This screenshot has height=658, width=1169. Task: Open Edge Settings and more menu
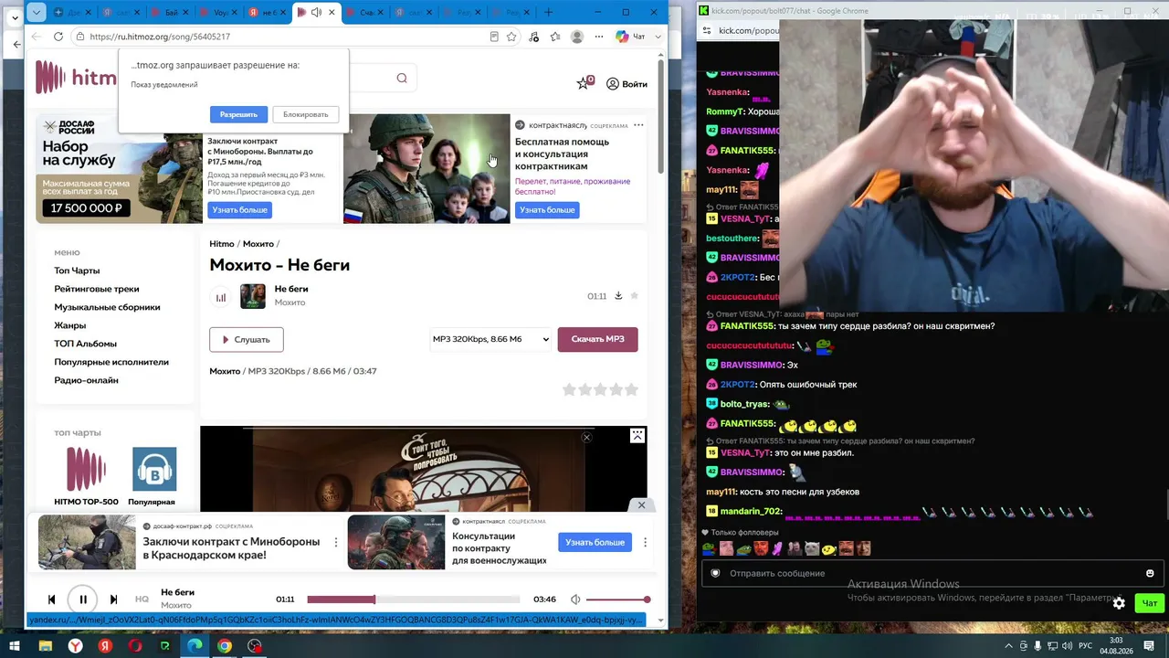tap(599, 37)
